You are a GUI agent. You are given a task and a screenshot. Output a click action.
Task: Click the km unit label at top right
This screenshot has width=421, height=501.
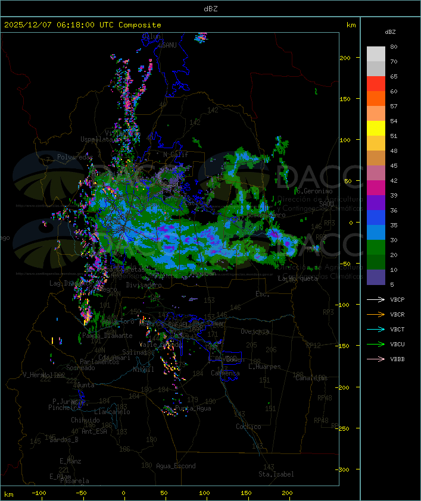(351, 25)
